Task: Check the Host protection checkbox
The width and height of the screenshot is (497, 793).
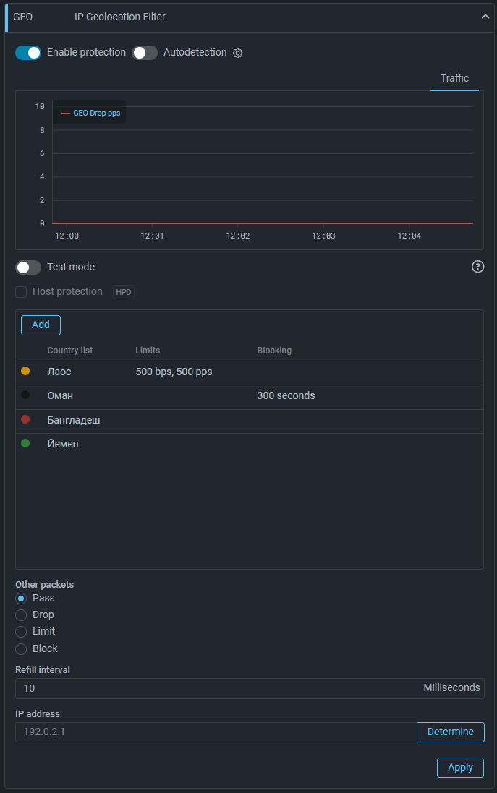Action: (21, 292)
